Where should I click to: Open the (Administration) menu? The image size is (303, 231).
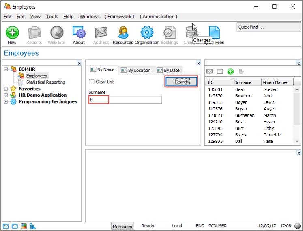coord(159,17)
